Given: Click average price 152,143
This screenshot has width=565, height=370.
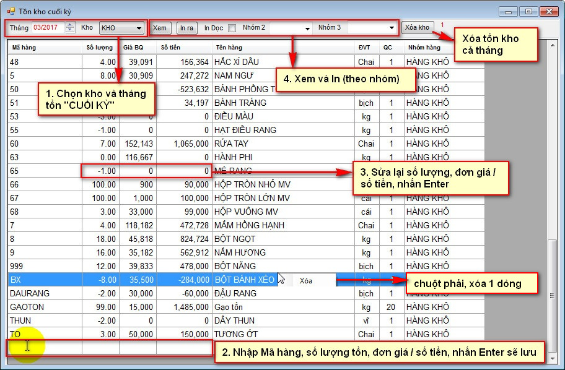Looking at the screenshot, I should [138, 144].
